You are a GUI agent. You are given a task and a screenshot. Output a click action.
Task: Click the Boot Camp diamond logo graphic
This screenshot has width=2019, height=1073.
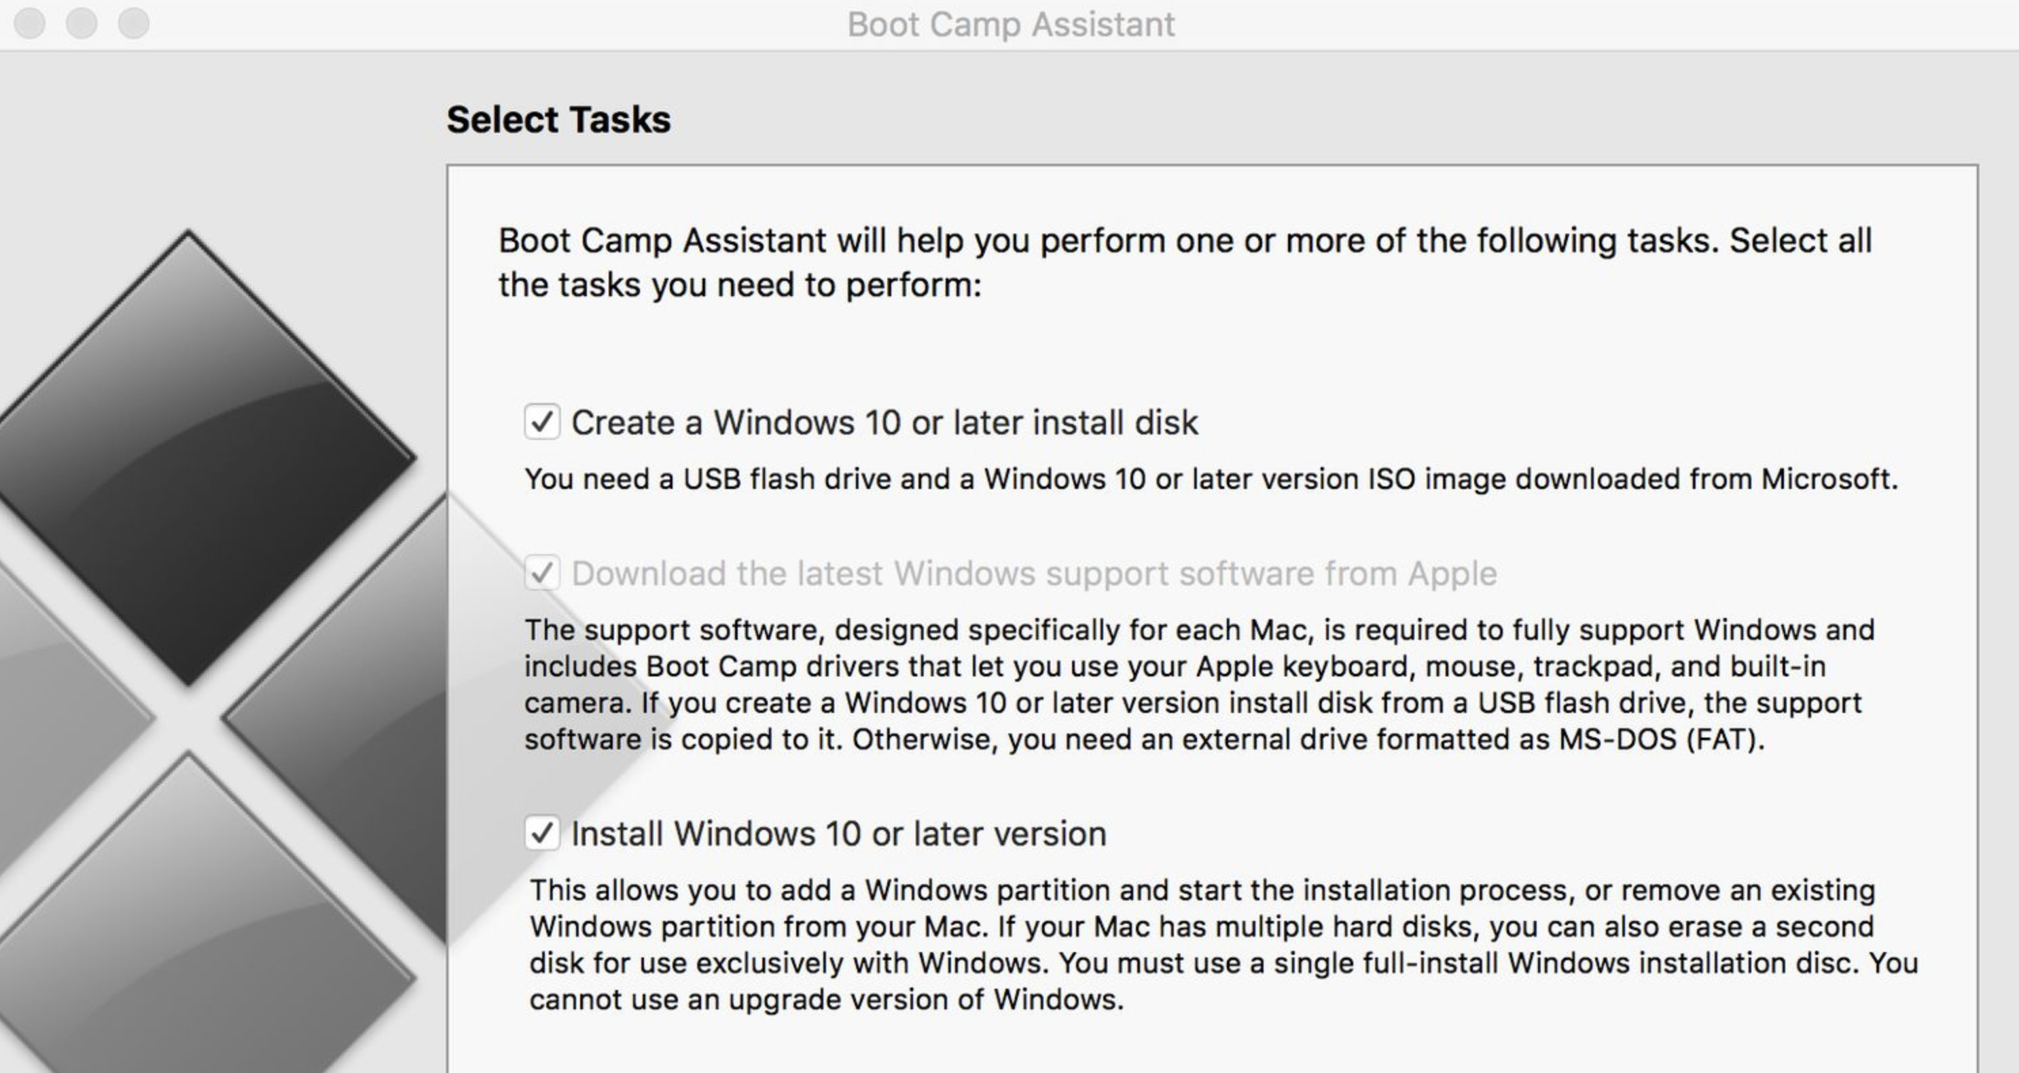click(x=224, y=651)
